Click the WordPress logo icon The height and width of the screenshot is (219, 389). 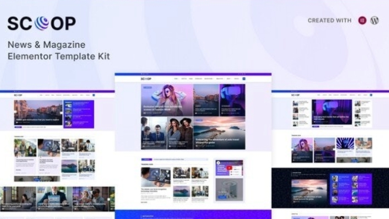pos(375,21)
